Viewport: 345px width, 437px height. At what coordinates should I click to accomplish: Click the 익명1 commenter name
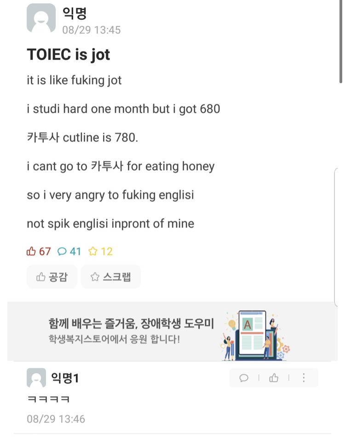[65, 378]
